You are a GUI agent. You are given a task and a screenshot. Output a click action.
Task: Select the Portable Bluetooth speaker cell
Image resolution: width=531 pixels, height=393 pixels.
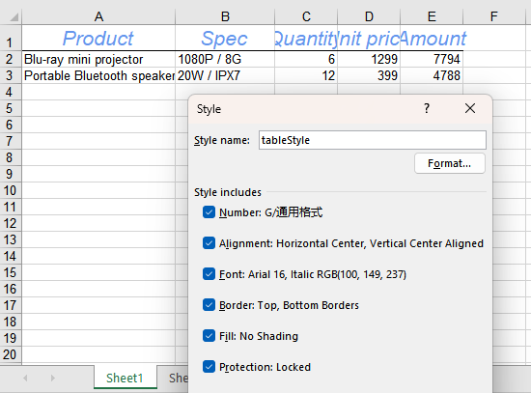(98, 75)
